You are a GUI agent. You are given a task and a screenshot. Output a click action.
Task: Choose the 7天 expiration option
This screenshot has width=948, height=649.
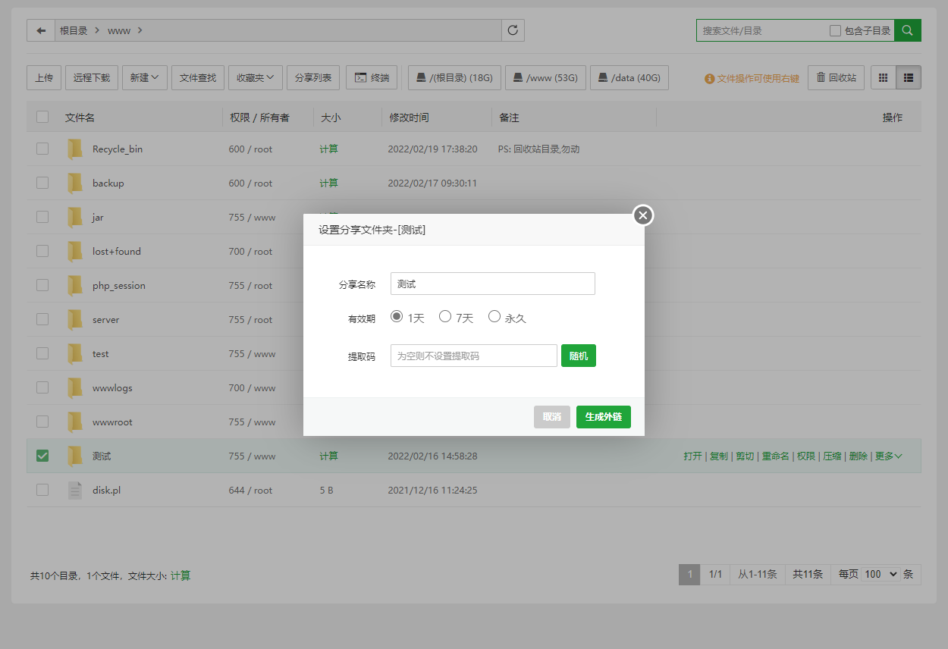(x=445, y=318)
